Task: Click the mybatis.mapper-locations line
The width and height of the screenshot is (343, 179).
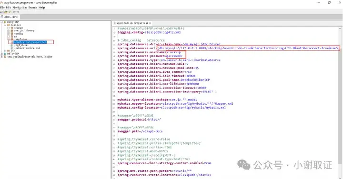Action: click(x=175, y=104)
